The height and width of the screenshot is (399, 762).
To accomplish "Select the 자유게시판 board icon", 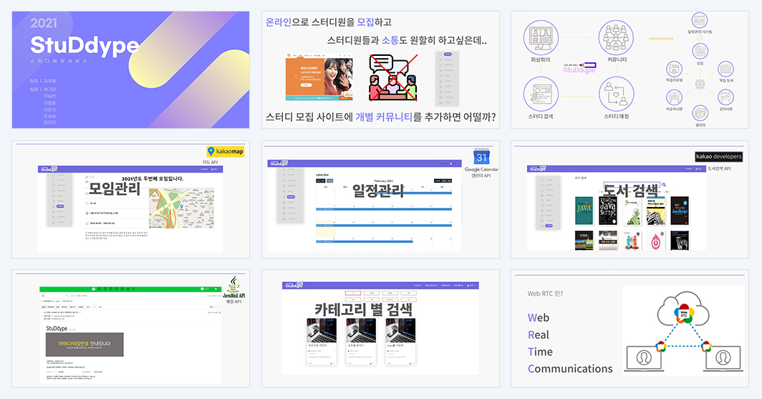I will coord(674,97).
